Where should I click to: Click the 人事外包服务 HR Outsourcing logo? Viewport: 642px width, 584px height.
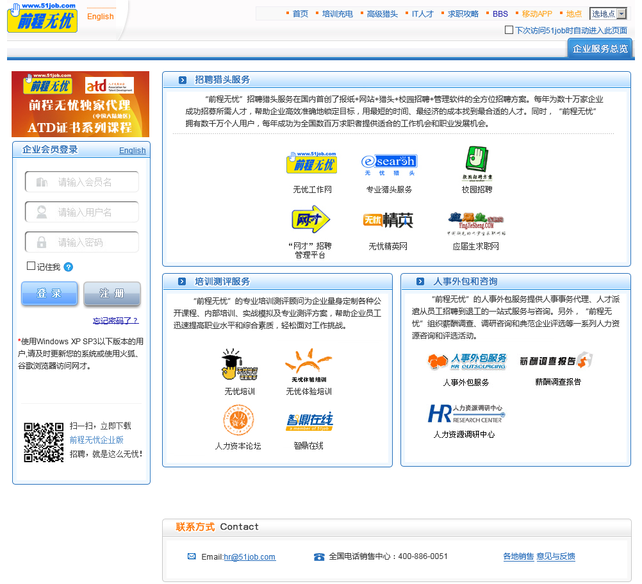(466, 361)
